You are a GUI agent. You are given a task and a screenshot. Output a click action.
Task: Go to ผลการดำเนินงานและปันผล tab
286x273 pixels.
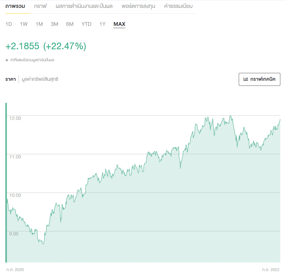(84, 6)
